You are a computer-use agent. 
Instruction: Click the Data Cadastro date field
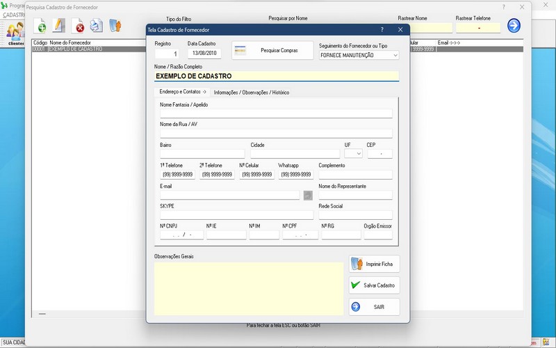click(204, 54)
